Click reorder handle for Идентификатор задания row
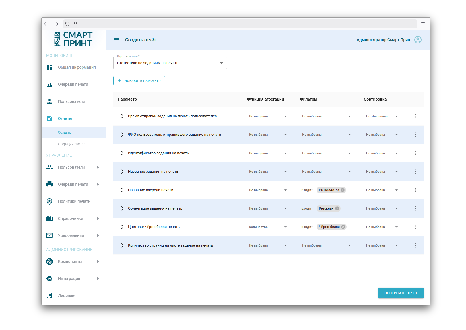 122,153
